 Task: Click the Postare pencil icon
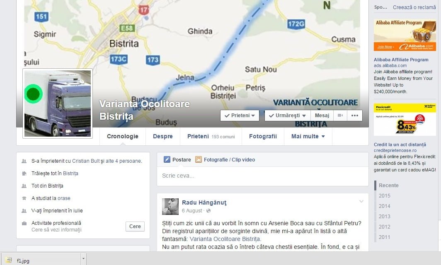coord(167,159)
